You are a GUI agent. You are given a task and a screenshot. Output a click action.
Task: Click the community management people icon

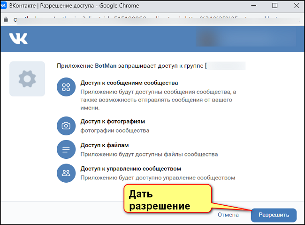click(x=66, y=173)
